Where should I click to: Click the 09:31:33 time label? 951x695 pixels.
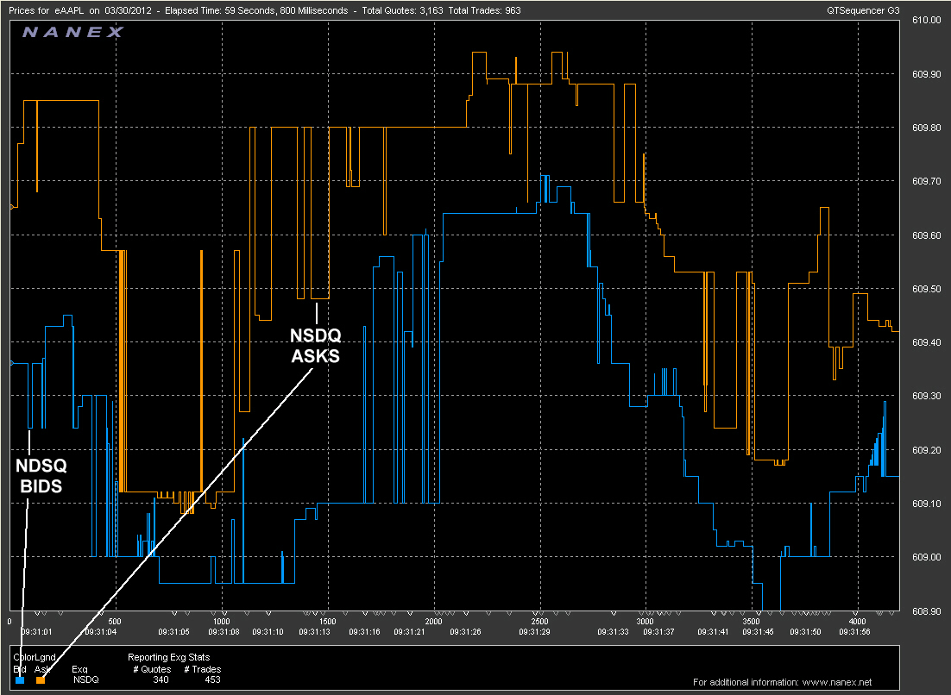614,632
